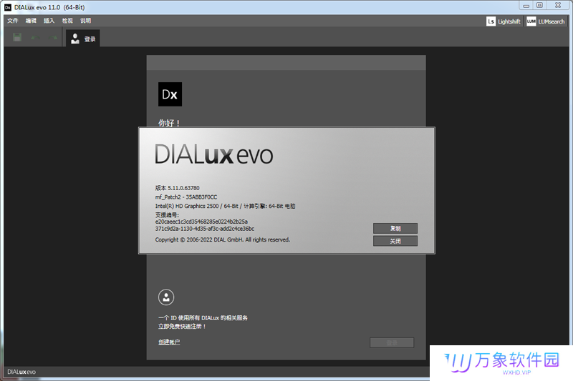This screenshot has width=573, height=381.
Task: Click the Dx logo on login panel
Action: [170, 94]
